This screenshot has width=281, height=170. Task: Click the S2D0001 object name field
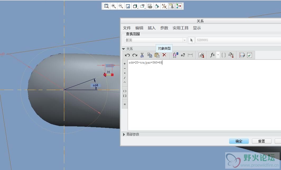pyautogui.click(x=238, y=40)
